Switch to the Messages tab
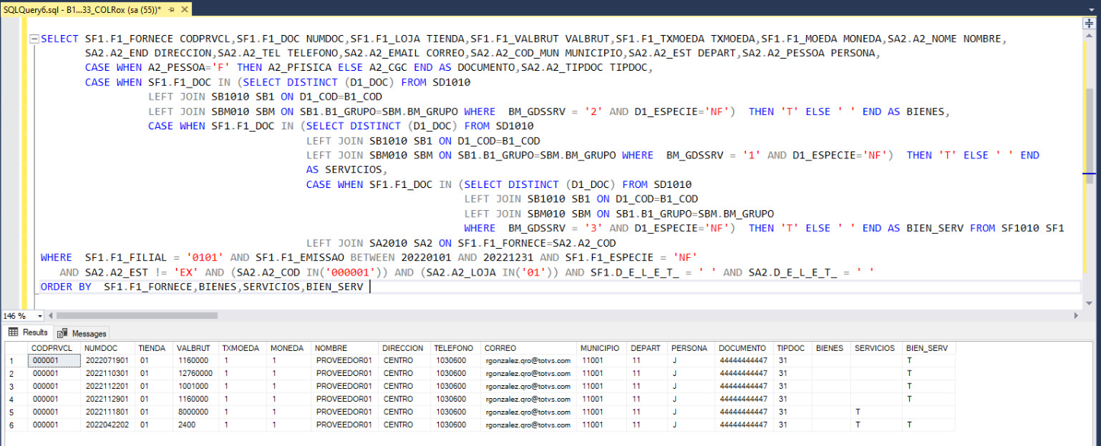 click(82, 333)
